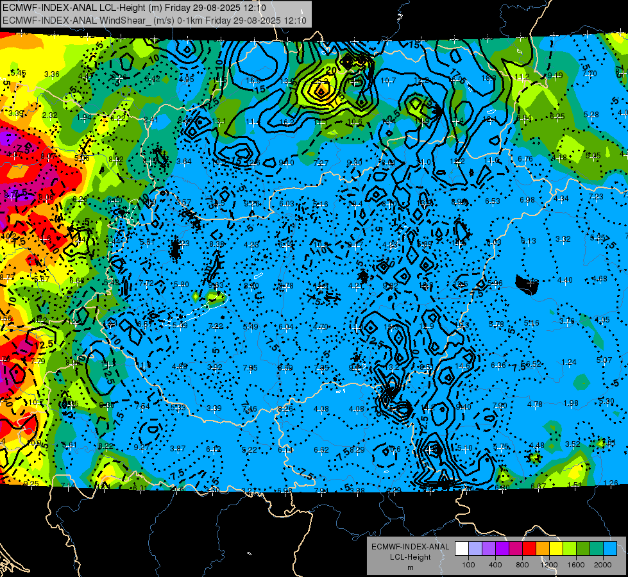Click the LCL-Height title line at top

[x=134, y=8]
